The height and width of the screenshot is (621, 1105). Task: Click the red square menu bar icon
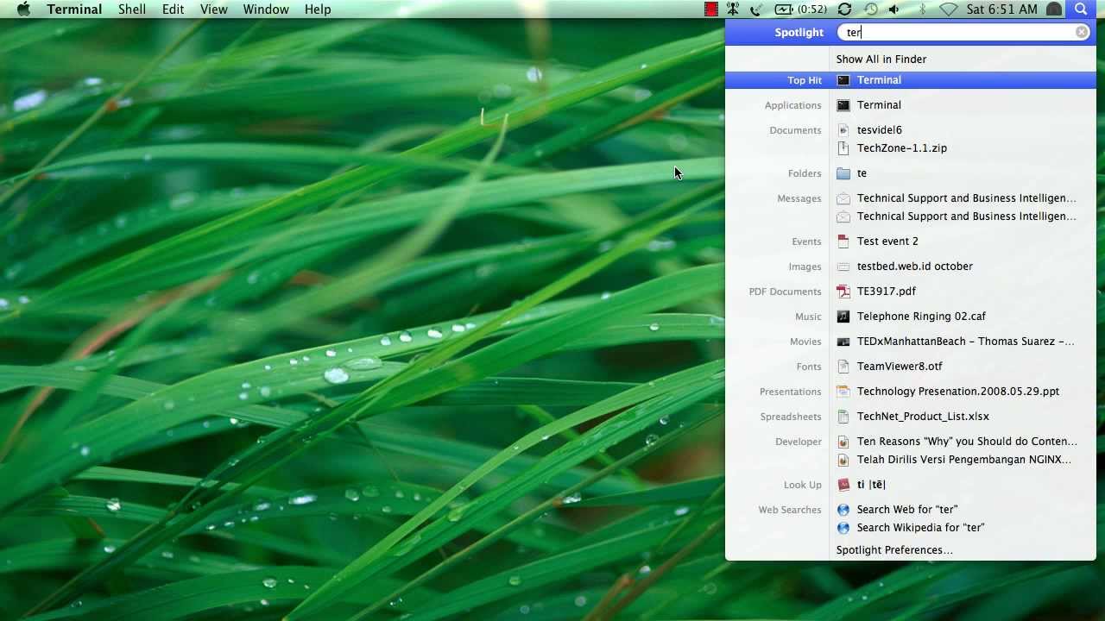click(x=710, y=9)
